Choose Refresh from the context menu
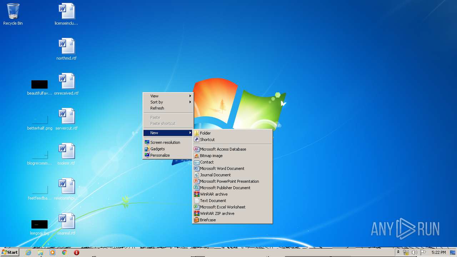457x257 pixels. pyautogui.click(x=168, y=108)
